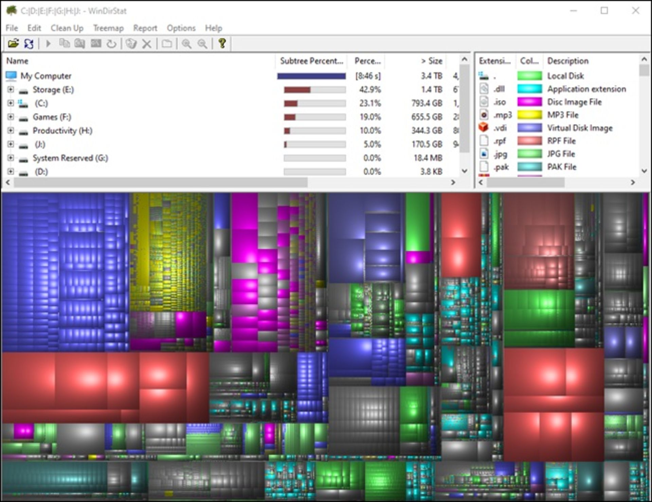Screen dimensions: 652x502
Task: Open the Treemap menu
Action: pyautogui.click(x=108, y=28)
